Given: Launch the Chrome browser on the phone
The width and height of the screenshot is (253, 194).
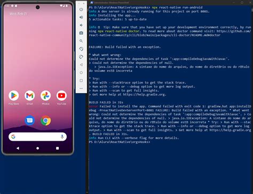Looking at the screenshot, I should coord(45,120).
